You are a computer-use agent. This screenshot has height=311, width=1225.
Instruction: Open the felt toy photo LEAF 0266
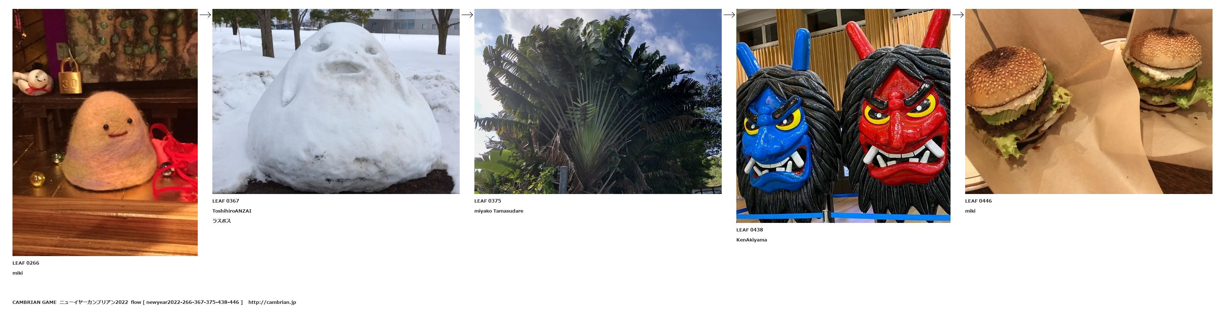[x=105, y=132]
